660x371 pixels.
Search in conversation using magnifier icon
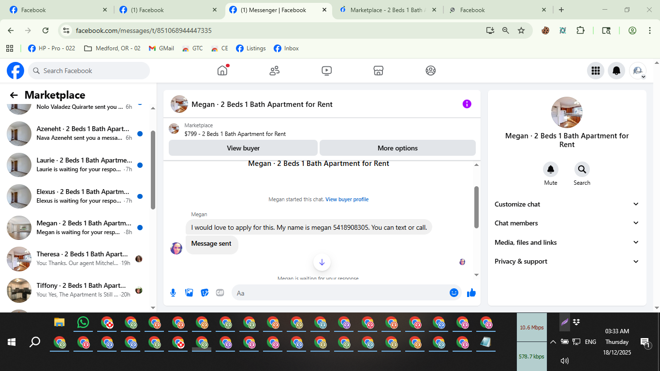[582, 169]
